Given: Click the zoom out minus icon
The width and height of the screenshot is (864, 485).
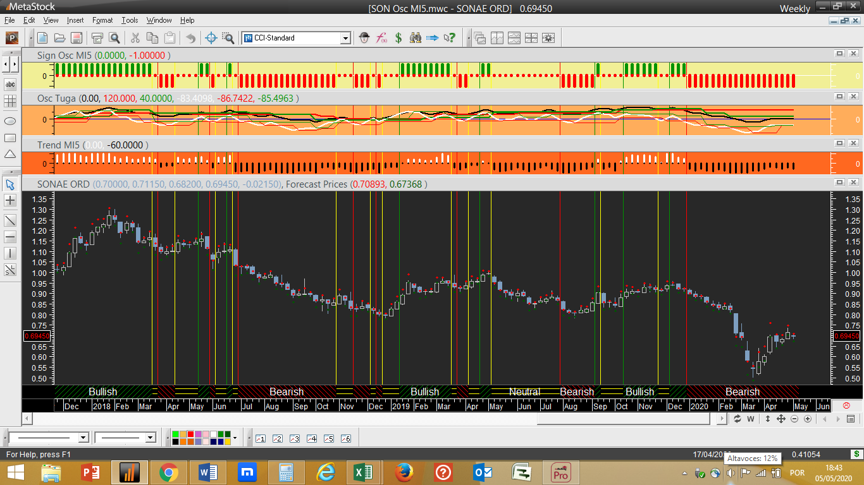Looking at the screenshot, I should click(x=794, y=419).
